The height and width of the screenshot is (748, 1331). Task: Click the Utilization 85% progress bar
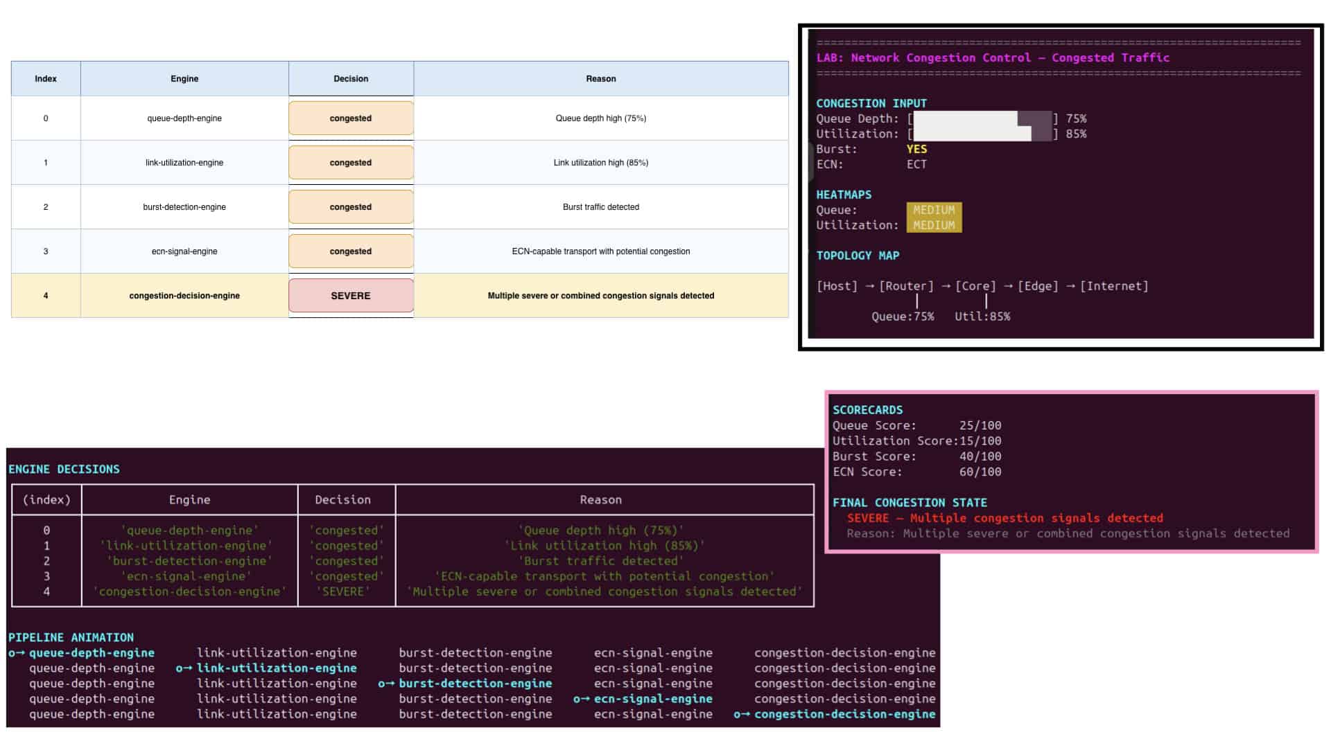click(x=983, y=134)
